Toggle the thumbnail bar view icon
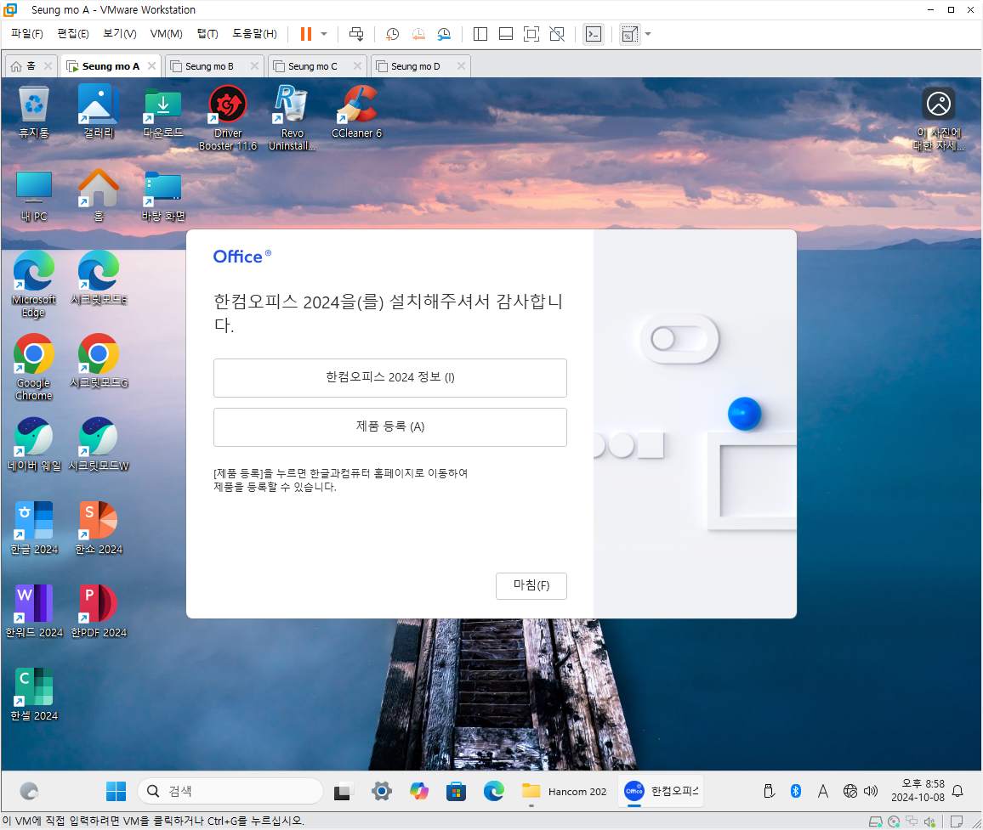Viewport: 983px width, 830px height. (506, 34)
